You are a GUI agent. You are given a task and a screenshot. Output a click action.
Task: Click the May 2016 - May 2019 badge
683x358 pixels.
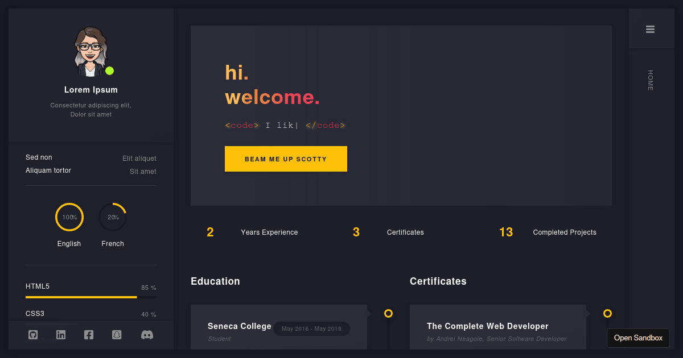311,328
